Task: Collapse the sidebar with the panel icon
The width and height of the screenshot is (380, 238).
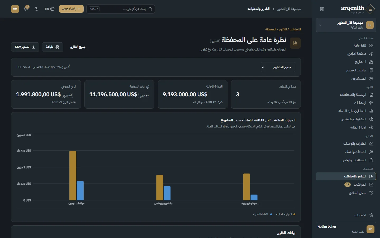Action: (x=322, y=9)
